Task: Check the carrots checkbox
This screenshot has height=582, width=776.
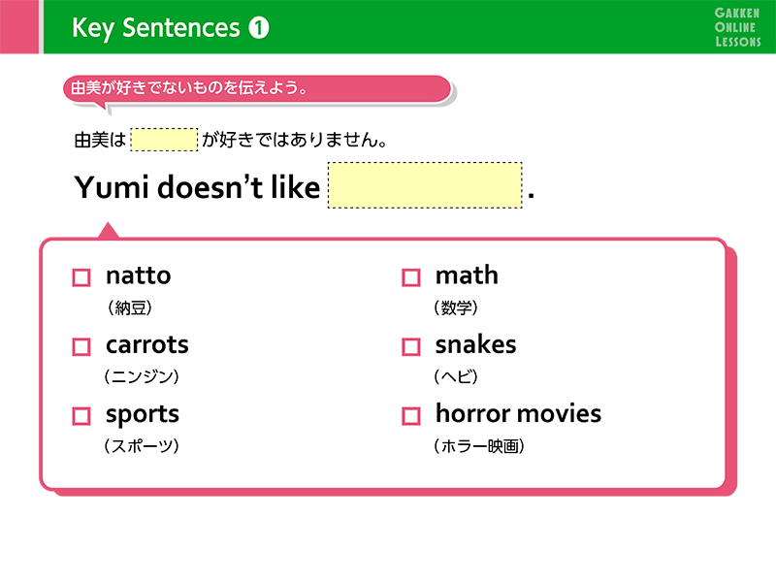Action: tap(81, 346)
